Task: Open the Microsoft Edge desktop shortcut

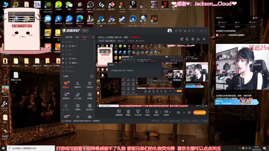Action: click(x=80, y=21)
